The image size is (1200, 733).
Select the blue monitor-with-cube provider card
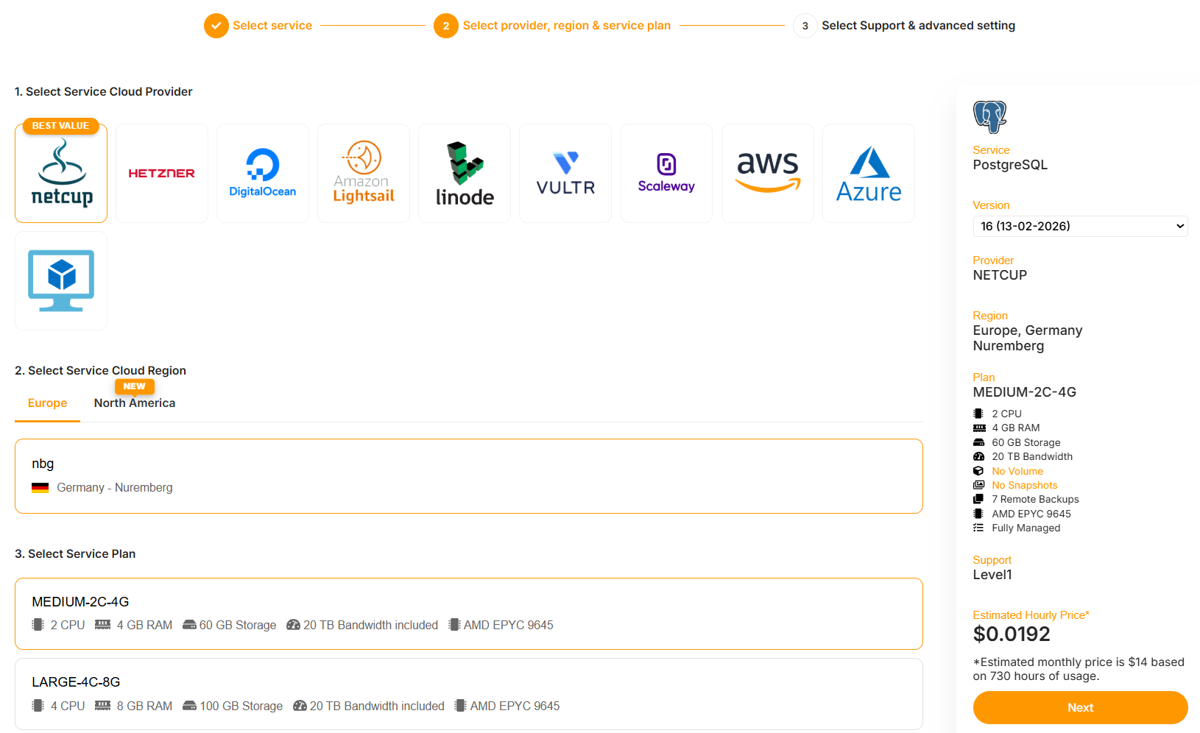(x=61, y=280)
